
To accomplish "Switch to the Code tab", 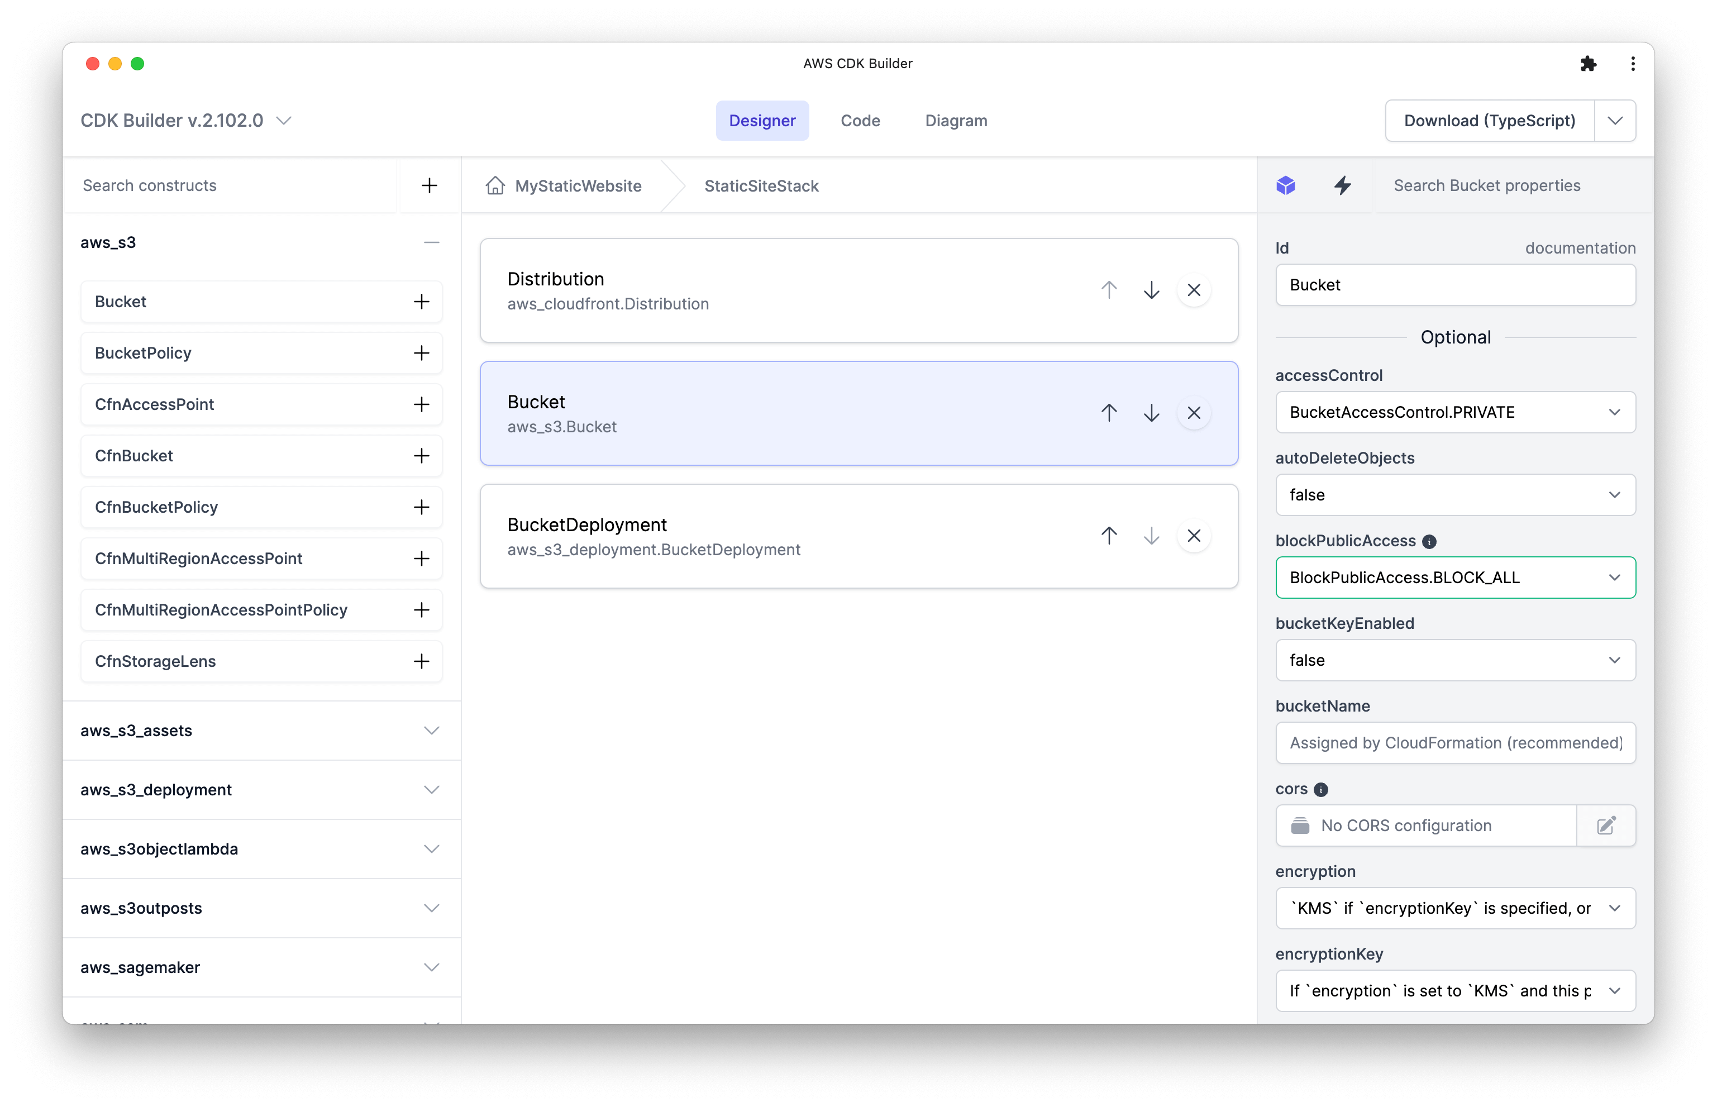I will point(860,121).
